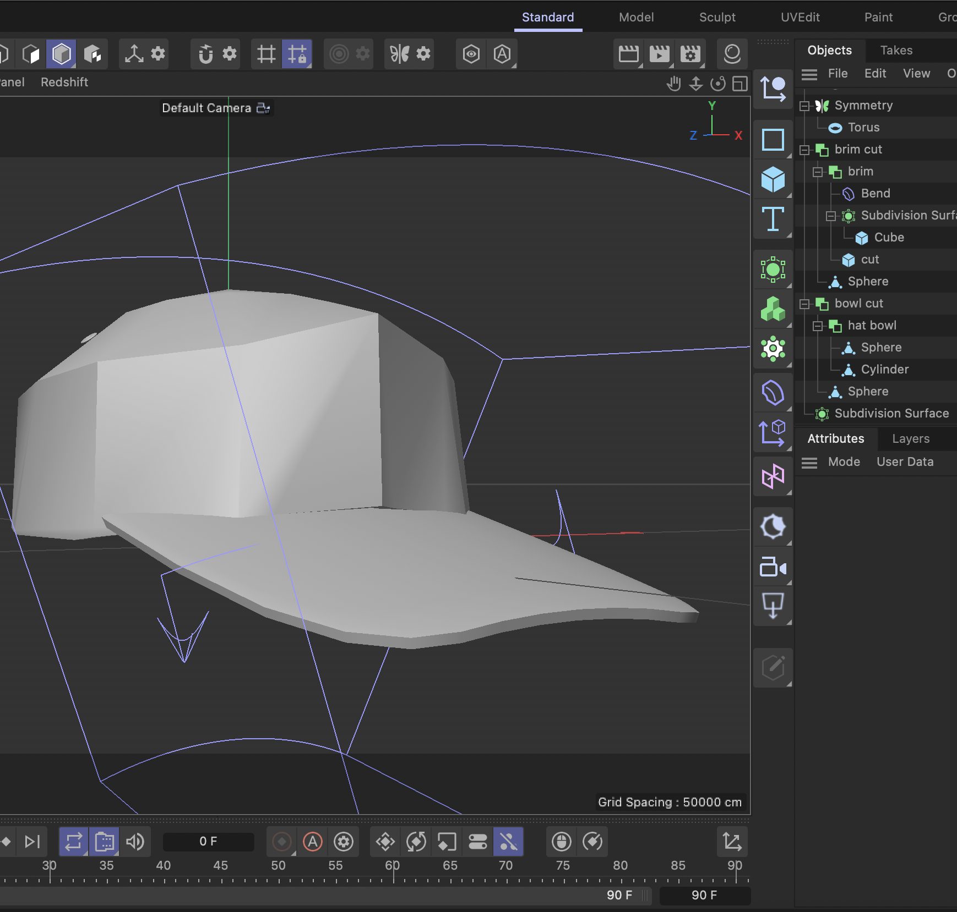957x912 pixels.
Task: Click frame 60 on the timeline ruler
Action: pyautogui.click(x=393, y=865)
